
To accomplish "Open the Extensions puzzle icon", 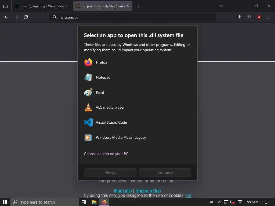I will (x=249, y=17).
